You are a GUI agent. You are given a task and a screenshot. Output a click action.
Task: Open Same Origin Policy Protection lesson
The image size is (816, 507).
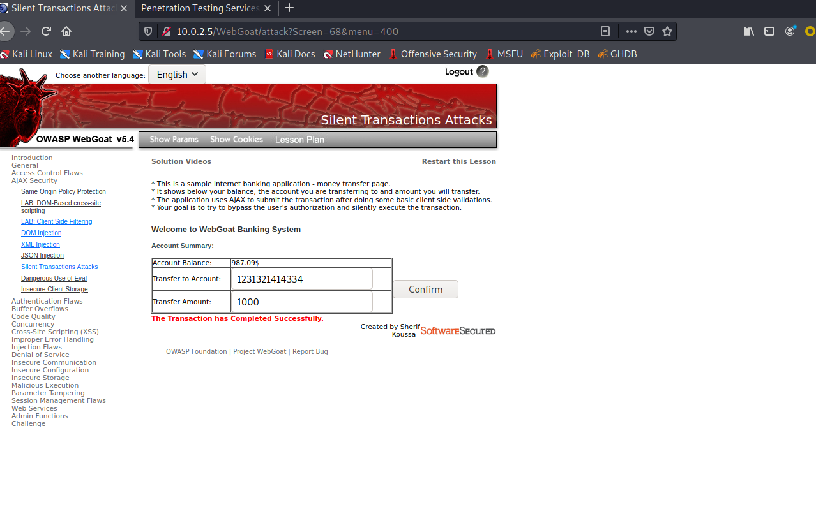coord(63,191)
